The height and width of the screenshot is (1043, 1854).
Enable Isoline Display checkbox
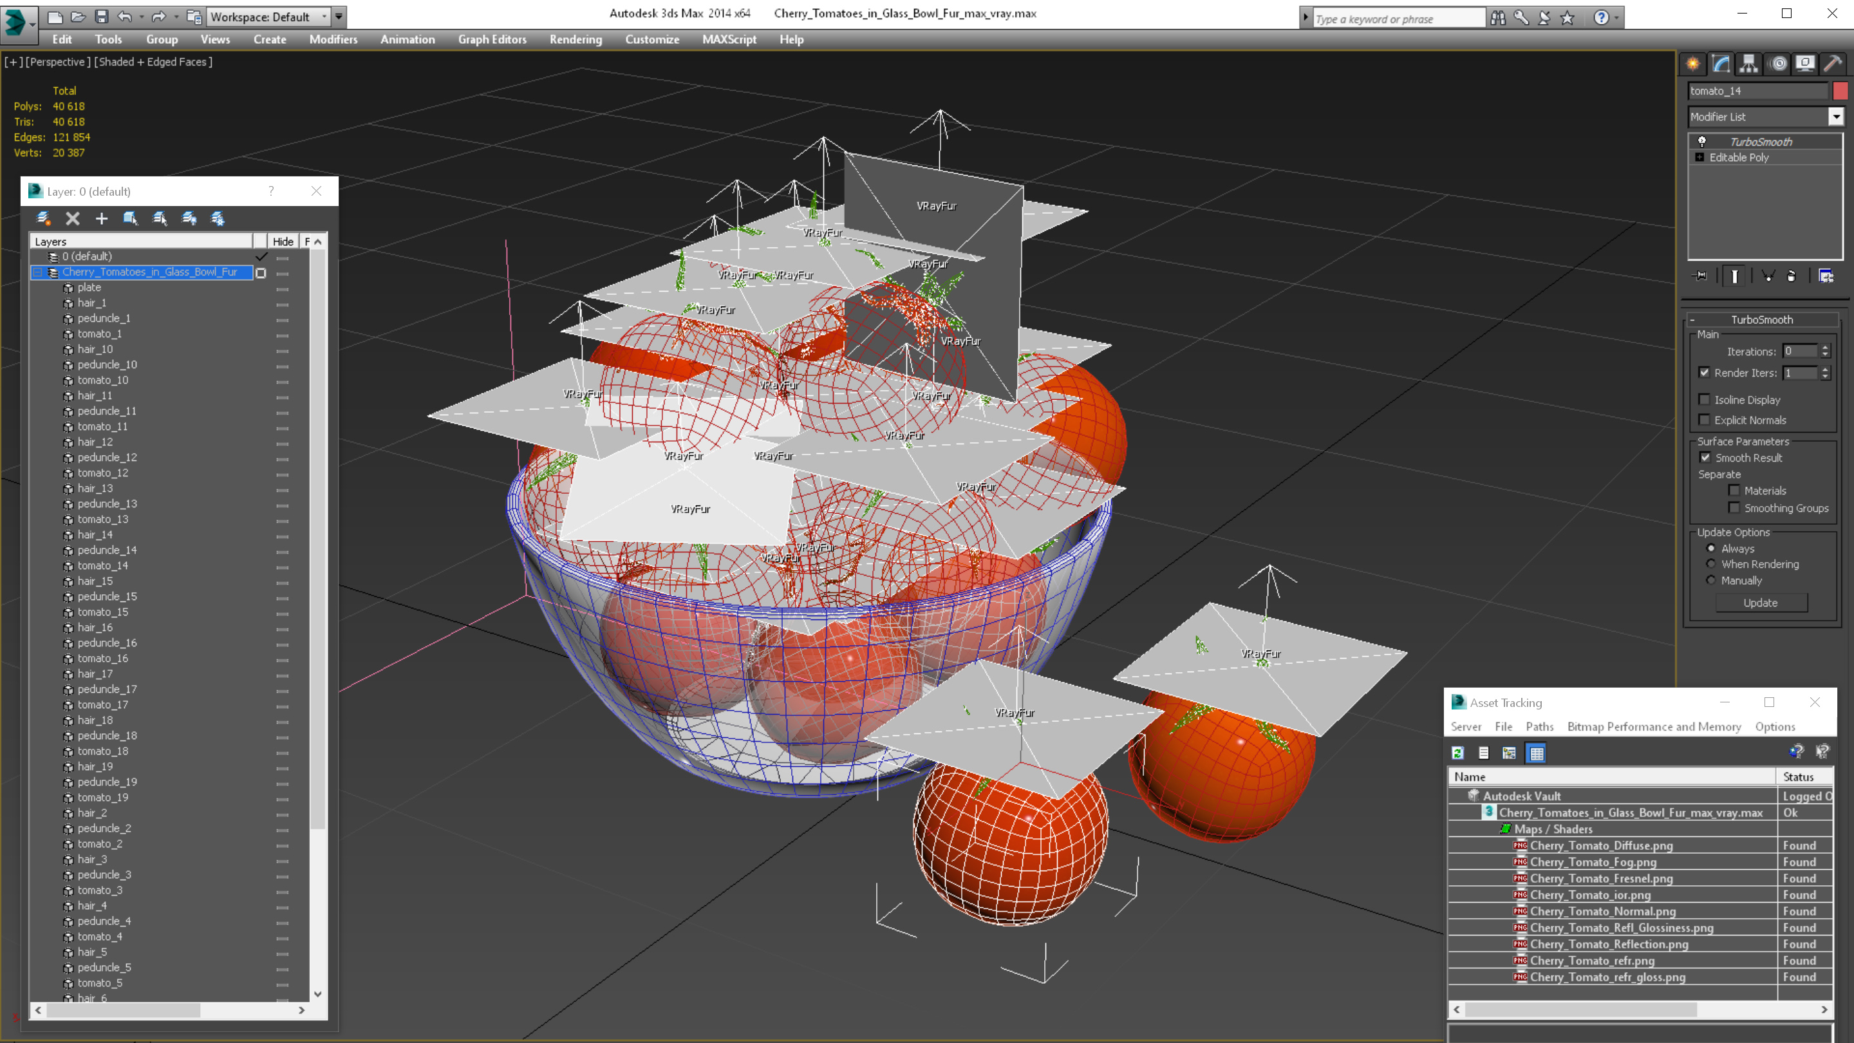pyautogui.click(x=1704, y=399)
